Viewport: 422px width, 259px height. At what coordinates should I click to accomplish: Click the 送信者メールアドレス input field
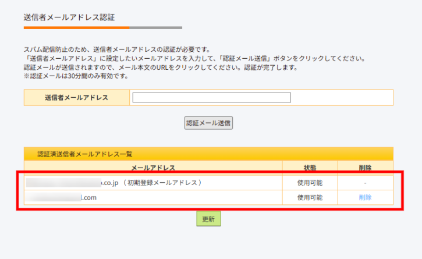tap(211, 98)
